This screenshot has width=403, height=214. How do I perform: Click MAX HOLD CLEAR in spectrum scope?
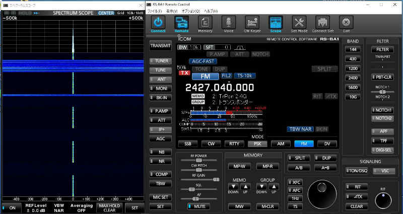click(109, 208)
